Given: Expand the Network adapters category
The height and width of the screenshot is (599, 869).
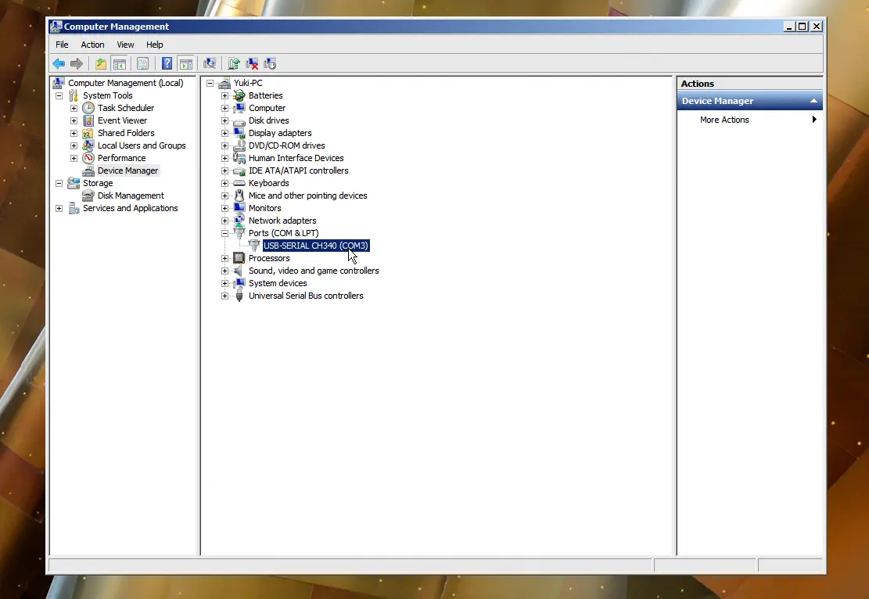Looking at the screenshot, I should [x=224, y=221].
